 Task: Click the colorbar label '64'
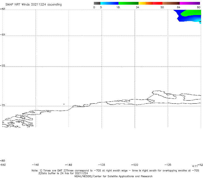(179, 7)
